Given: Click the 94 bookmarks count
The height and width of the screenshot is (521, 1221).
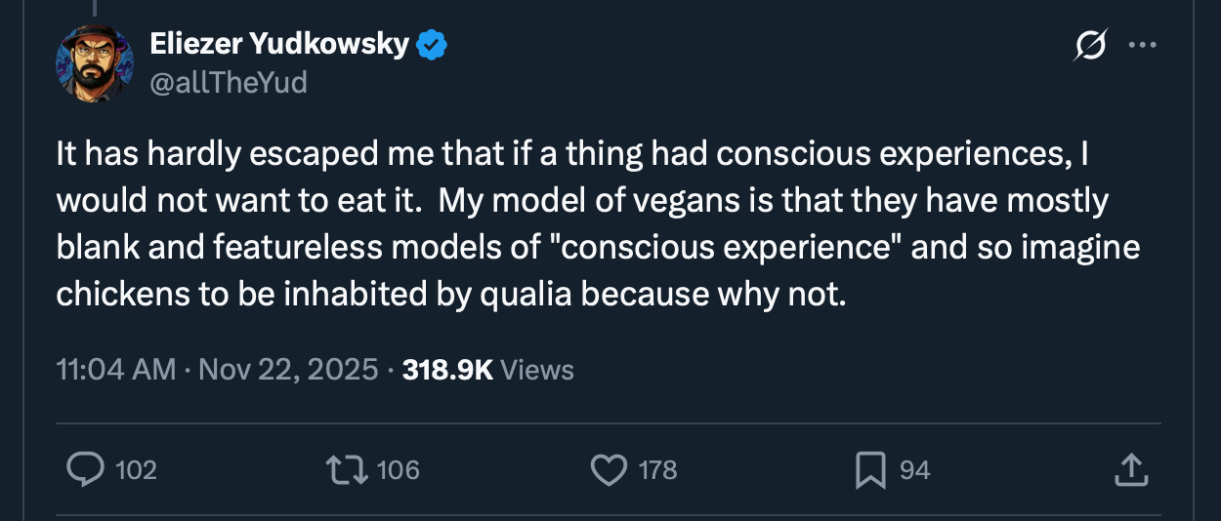Looking at the screenshot, I should [914, 470].
